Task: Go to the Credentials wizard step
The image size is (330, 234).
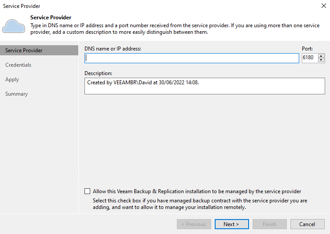Action: [x=18, y=65]
